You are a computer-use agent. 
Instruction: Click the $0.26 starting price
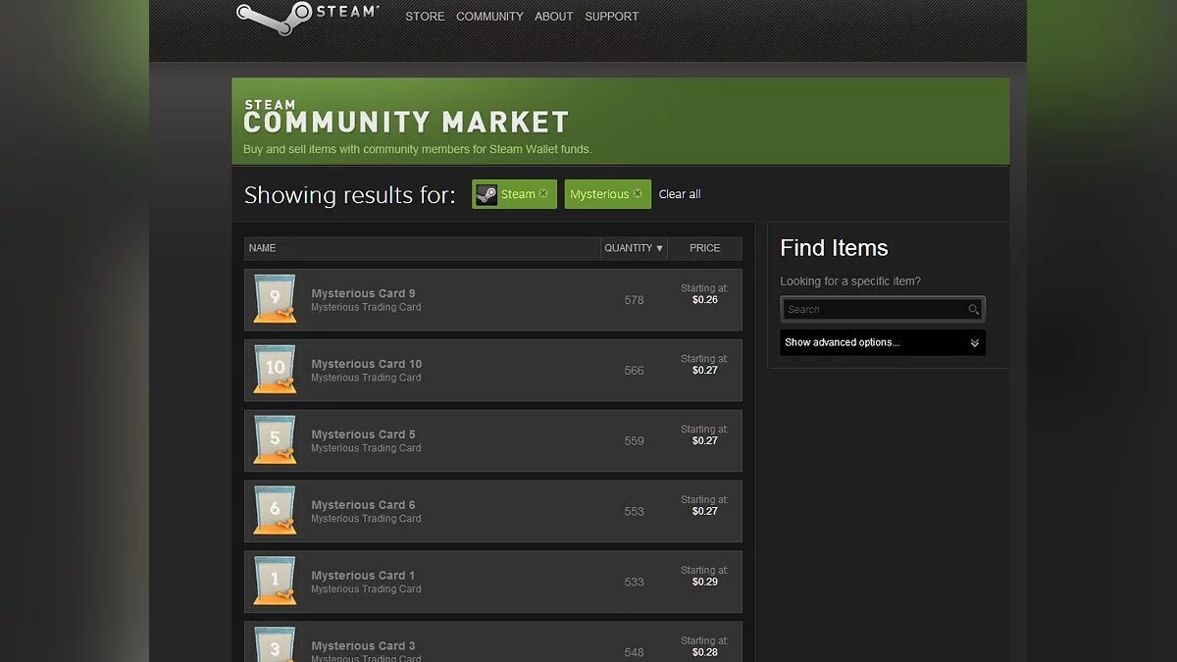point(704,300)
